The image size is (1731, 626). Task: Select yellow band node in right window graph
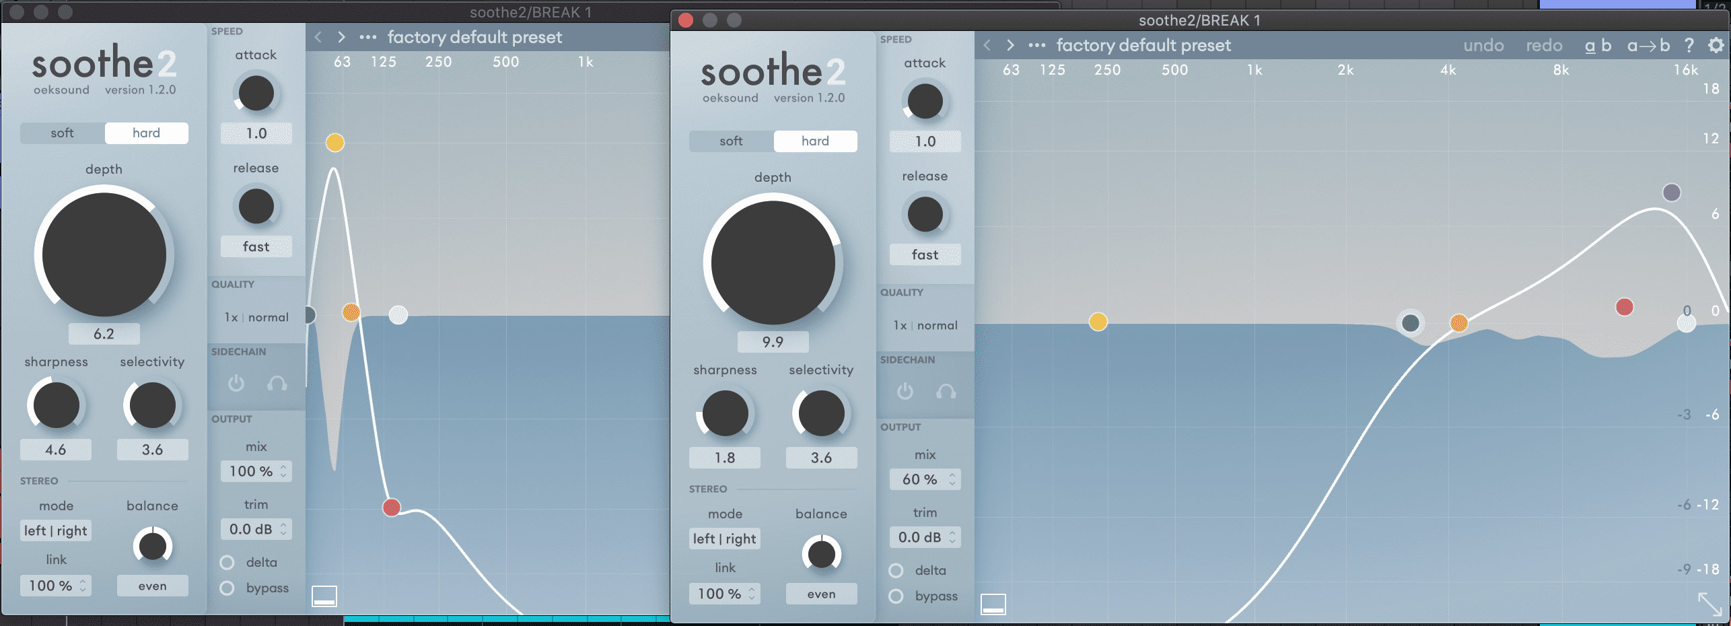(1098, 322)
